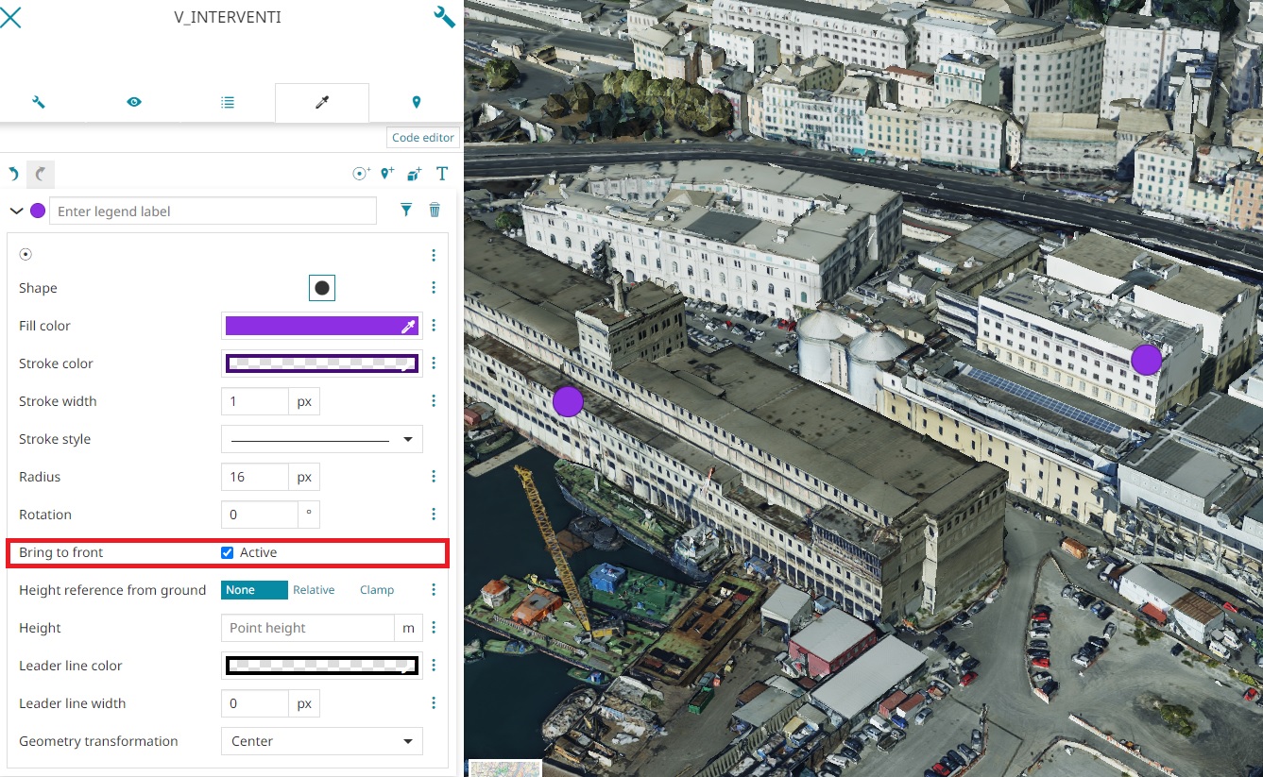Image resolution: width=1263 pixels, height=777 pixels.
Task: Click the undo arrow icon
Action: pos(13,174)
